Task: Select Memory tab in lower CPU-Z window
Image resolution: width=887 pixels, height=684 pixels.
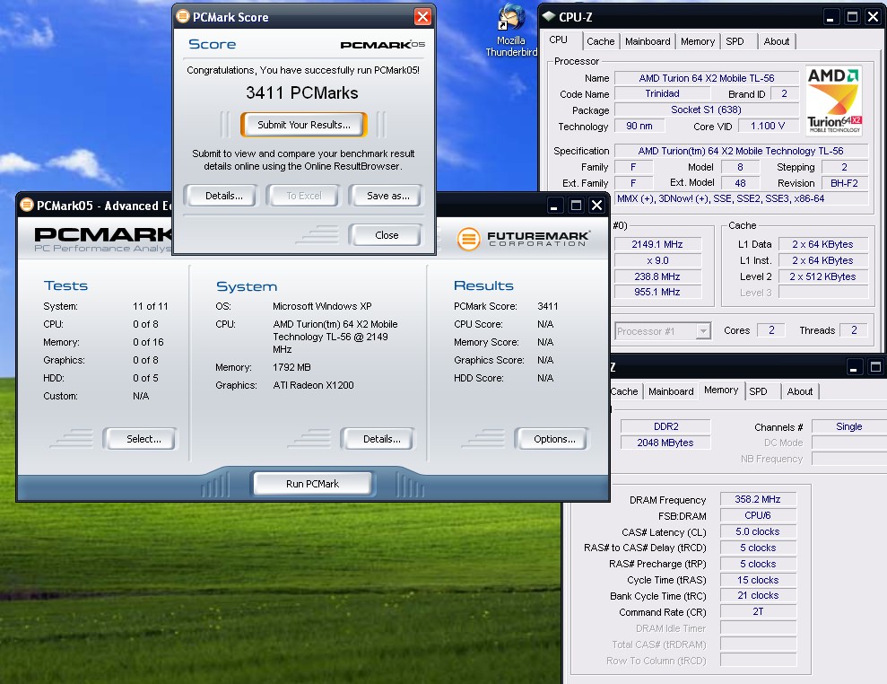Action: [x=721, y=390]
